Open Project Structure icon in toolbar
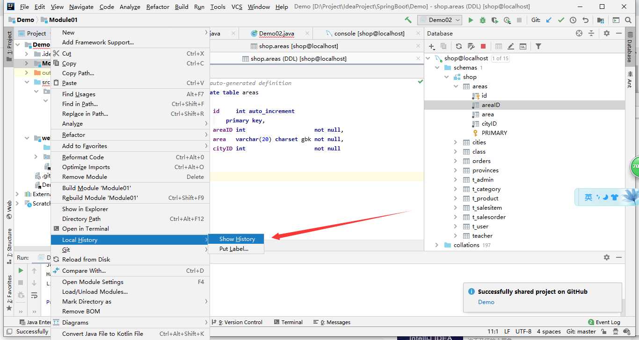Image resolution: width=639 pixels, height=340 pixels. 601,20
